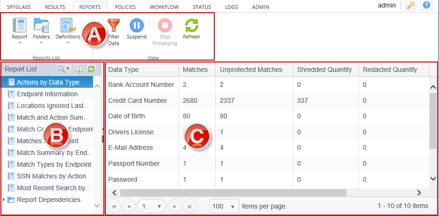Expand the Report Dependencies folder
The image size is (439, 216).
(5, 200)
